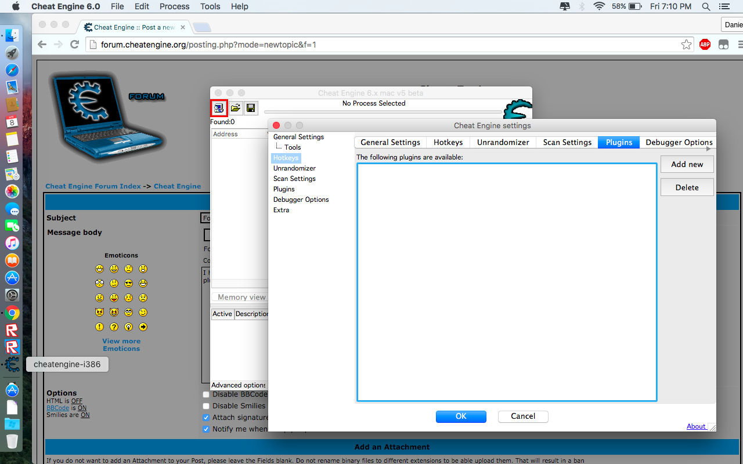This screenshot has height=464, width=743.
Task: Click the scan progress bar in main window
Action: [x=383, y=111]
